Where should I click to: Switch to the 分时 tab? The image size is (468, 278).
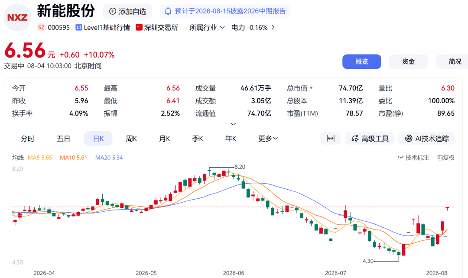click(x=27, y=139)
